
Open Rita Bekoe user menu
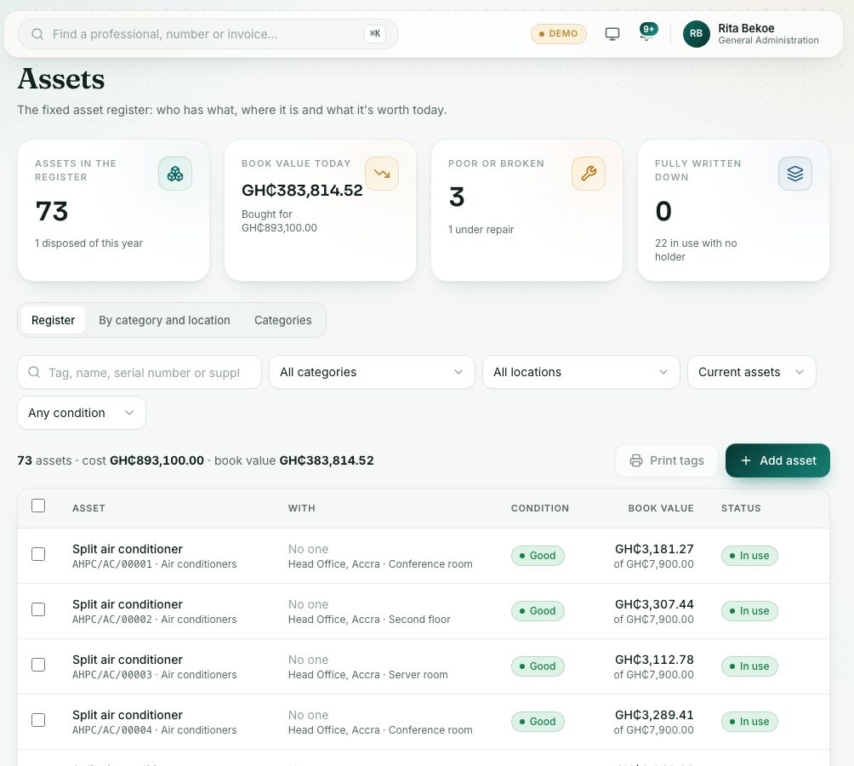click(752, 34)
